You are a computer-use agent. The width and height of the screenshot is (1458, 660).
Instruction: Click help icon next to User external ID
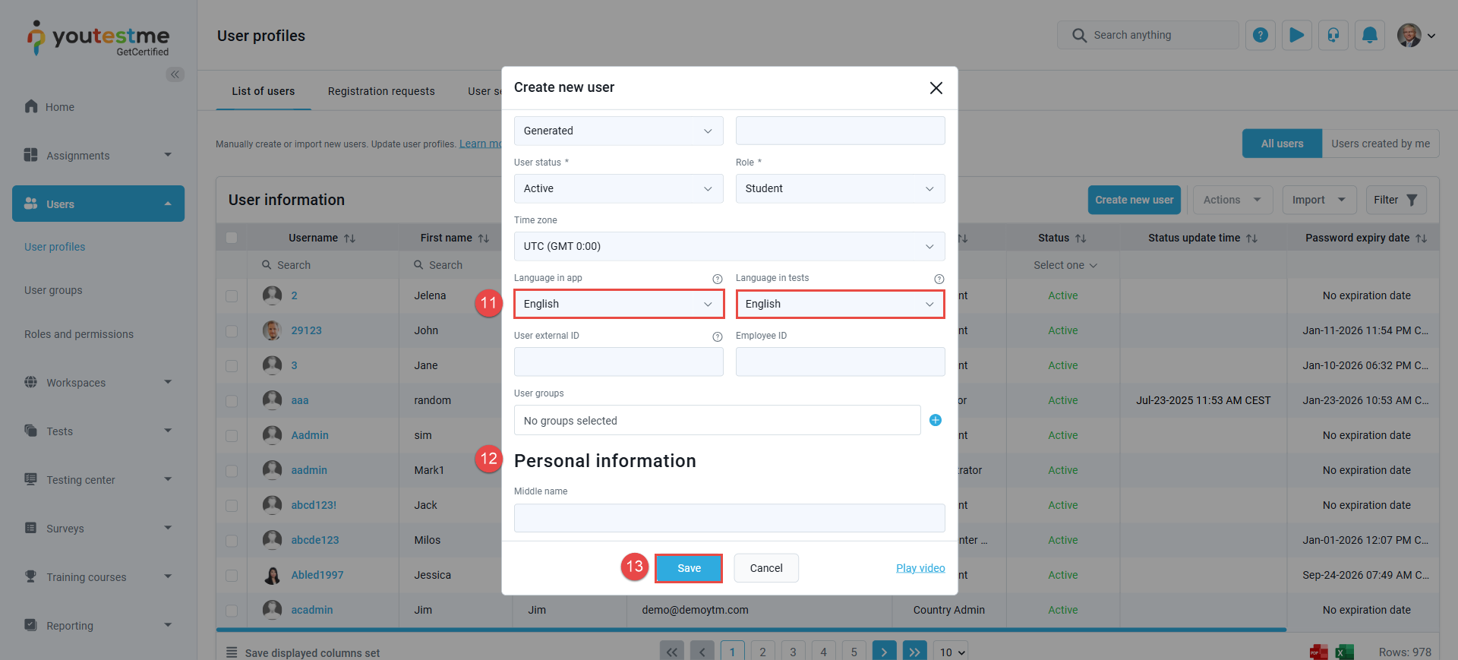coord(718,336)
